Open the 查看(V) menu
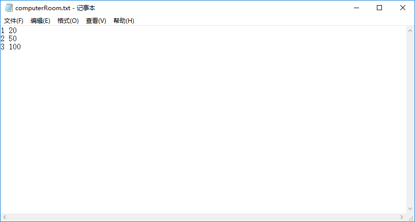Viewport: 415px width, 222px height. pos(96,21)
